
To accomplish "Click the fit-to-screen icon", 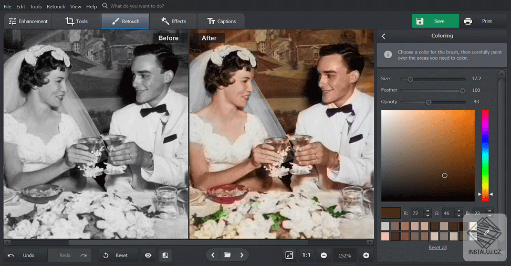I will (289, 256).
